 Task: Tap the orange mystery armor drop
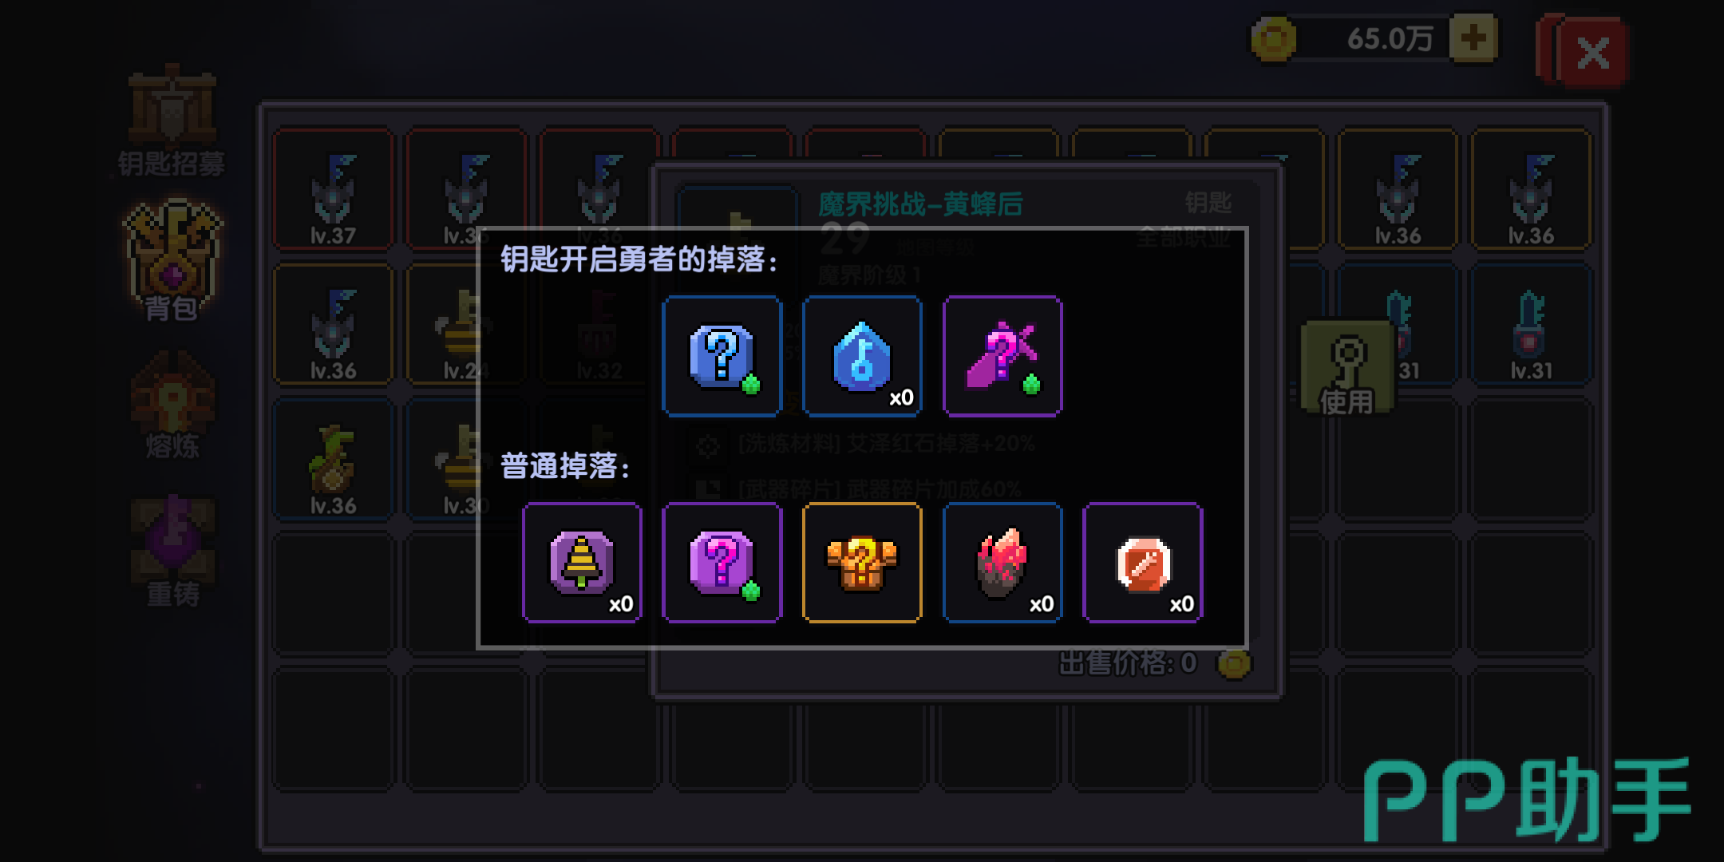[x=862, y=563]
